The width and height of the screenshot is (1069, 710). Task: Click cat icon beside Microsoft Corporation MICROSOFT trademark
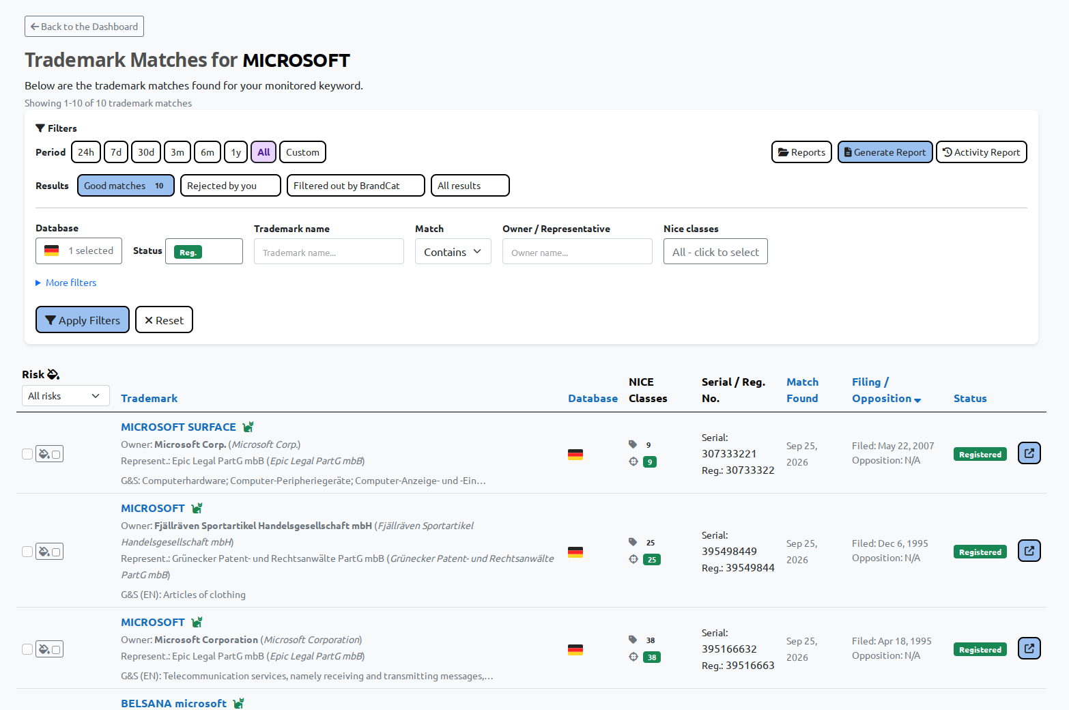197,622
